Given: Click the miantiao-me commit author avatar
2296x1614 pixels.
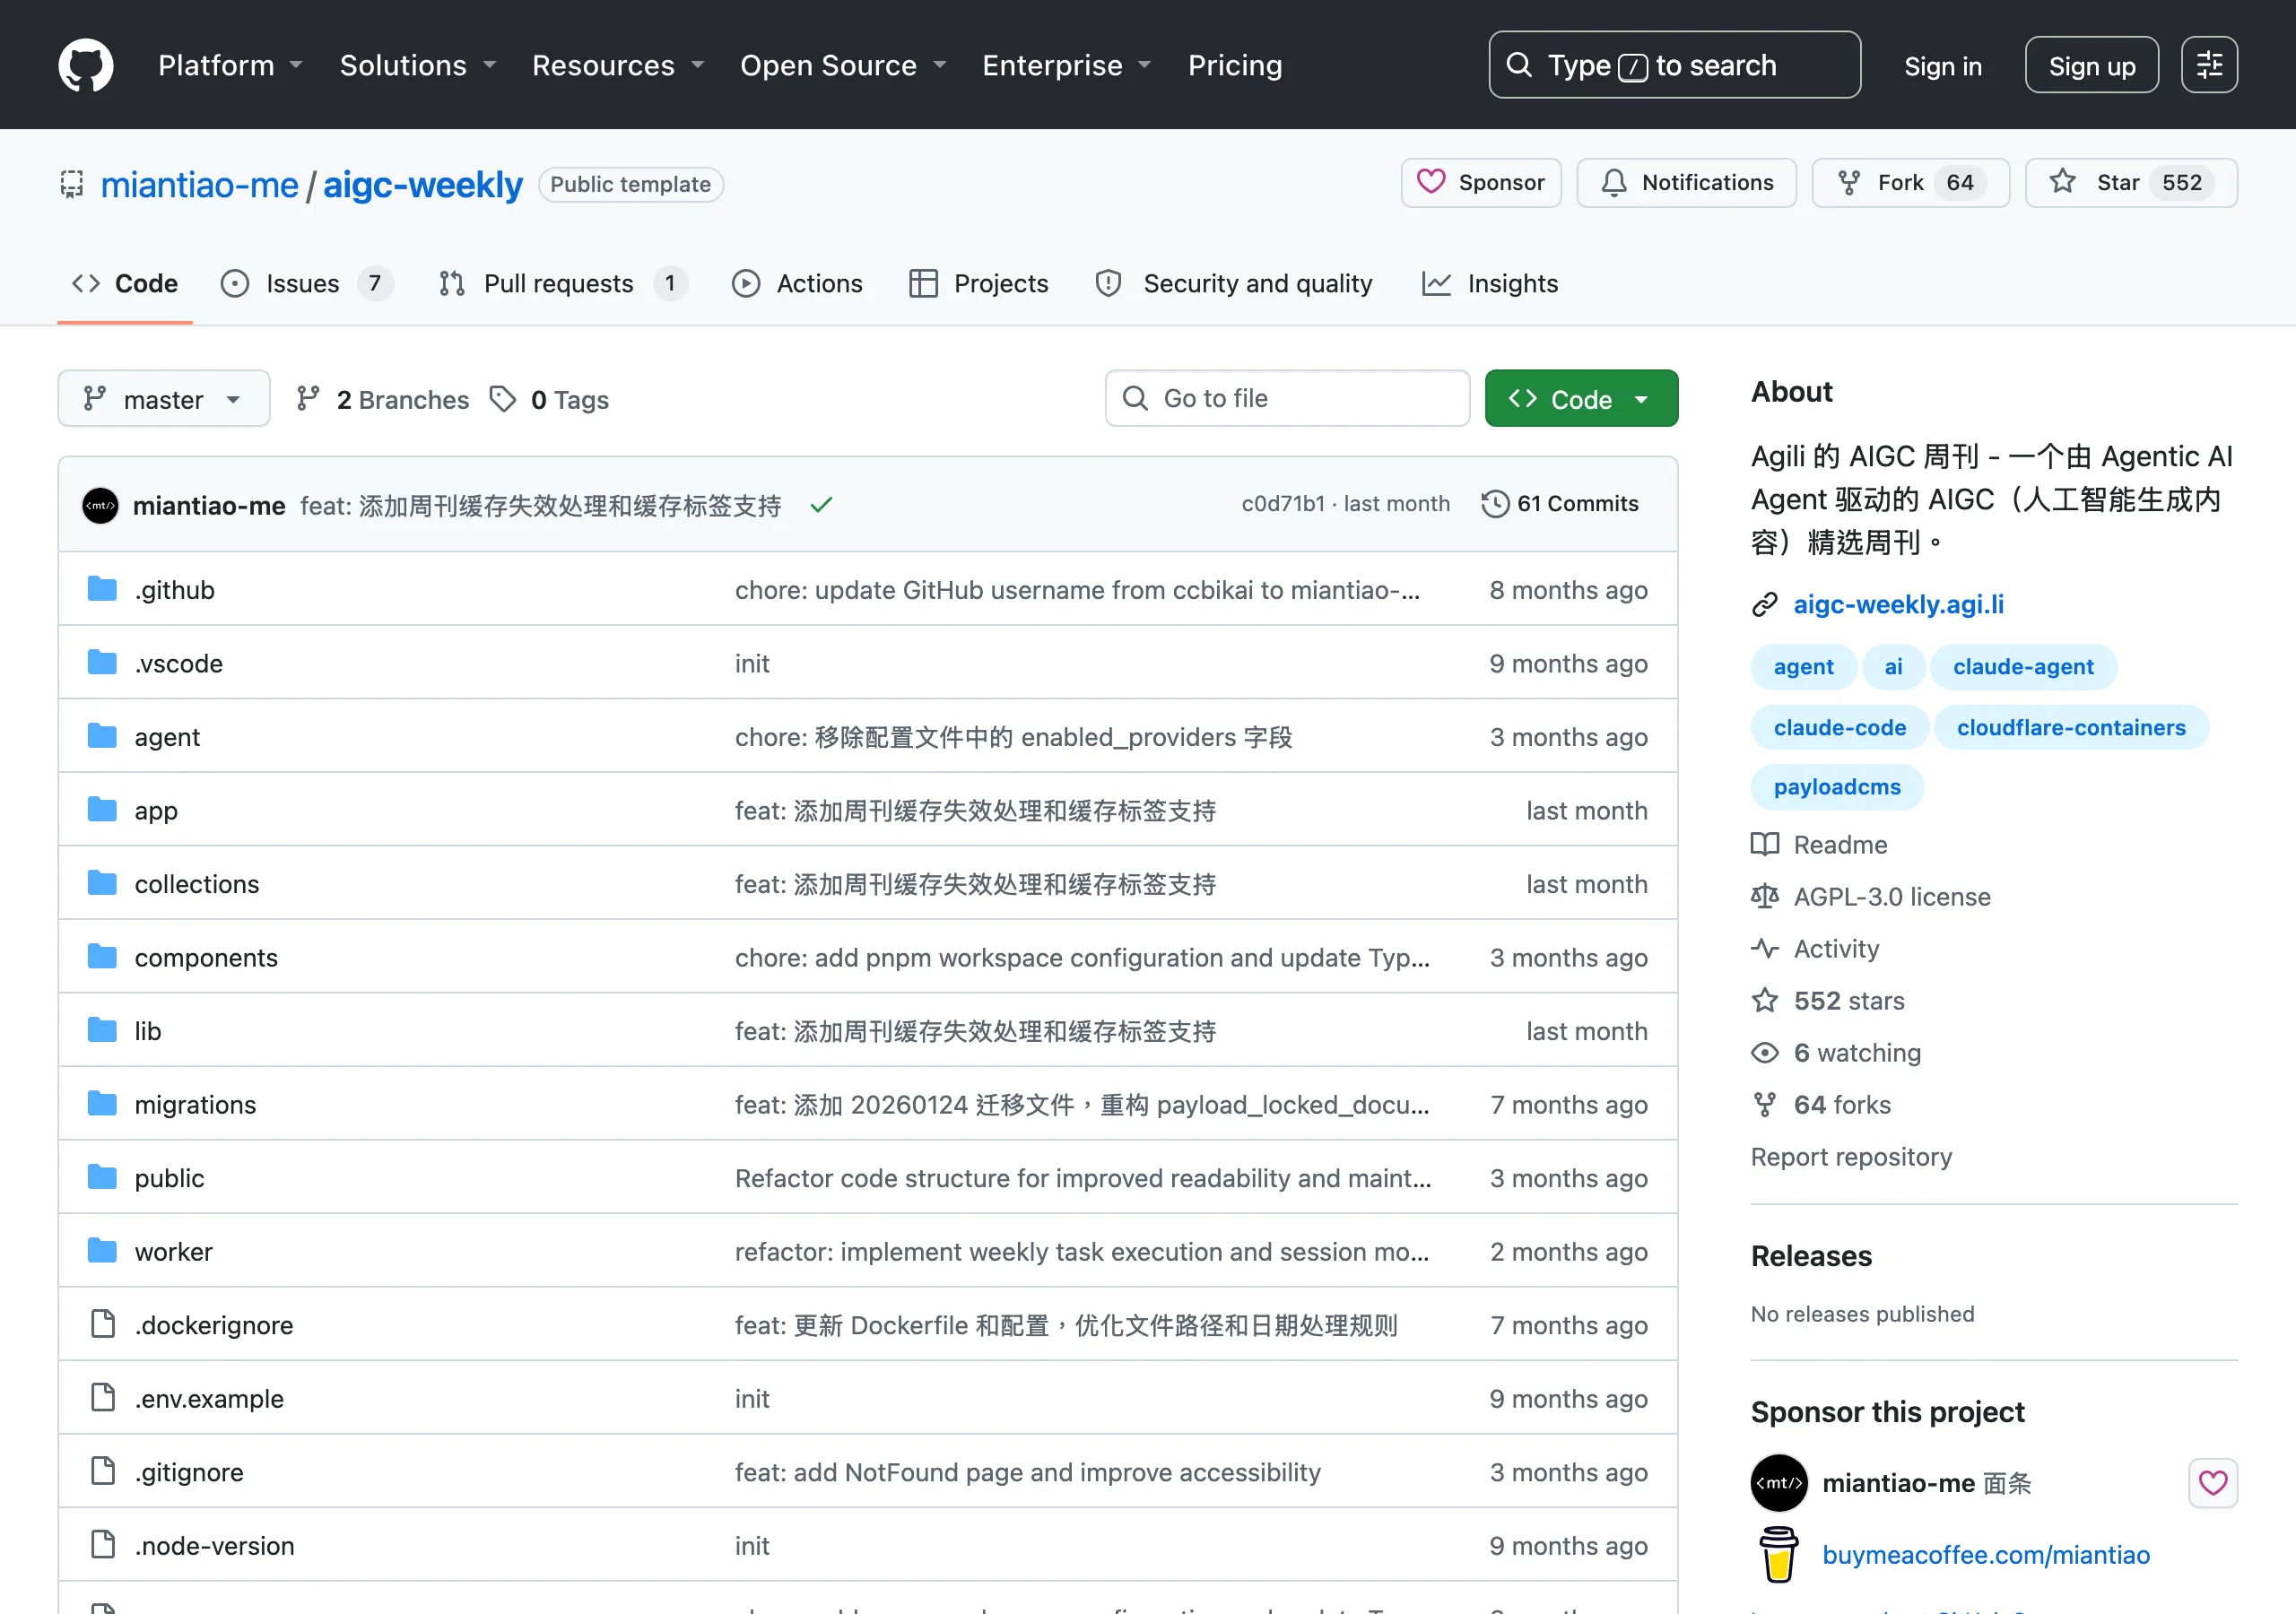Looking at the screenshot, I should point(100,505).
